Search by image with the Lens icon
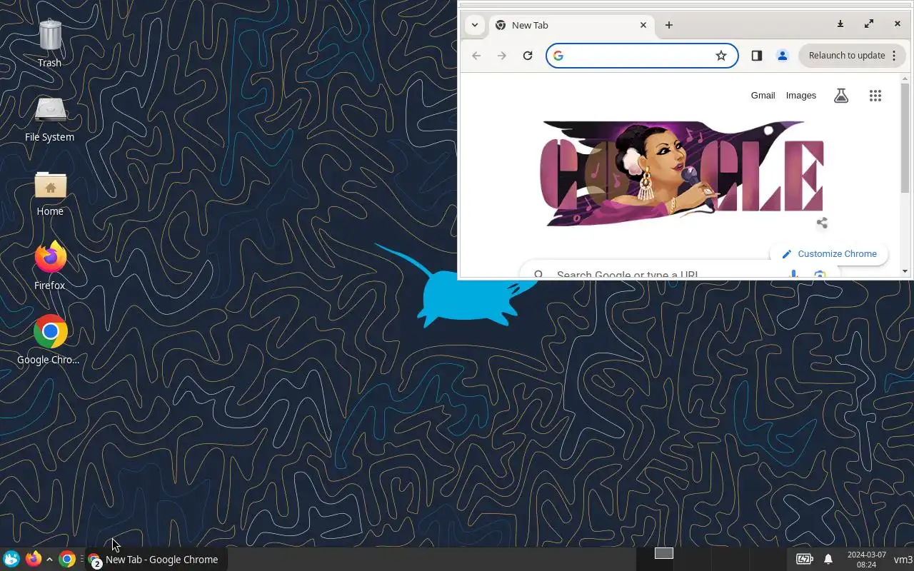The height and width of the screenshot is (571, 914). click(820, 274)
